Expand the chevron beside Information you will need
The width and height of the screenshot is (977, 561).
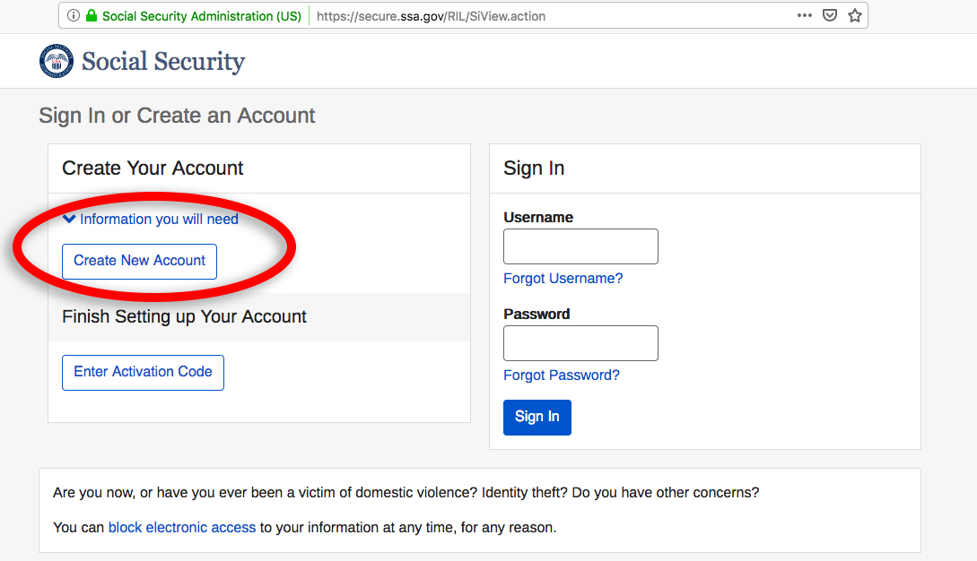pyautogui.click(x=69, y=219)
